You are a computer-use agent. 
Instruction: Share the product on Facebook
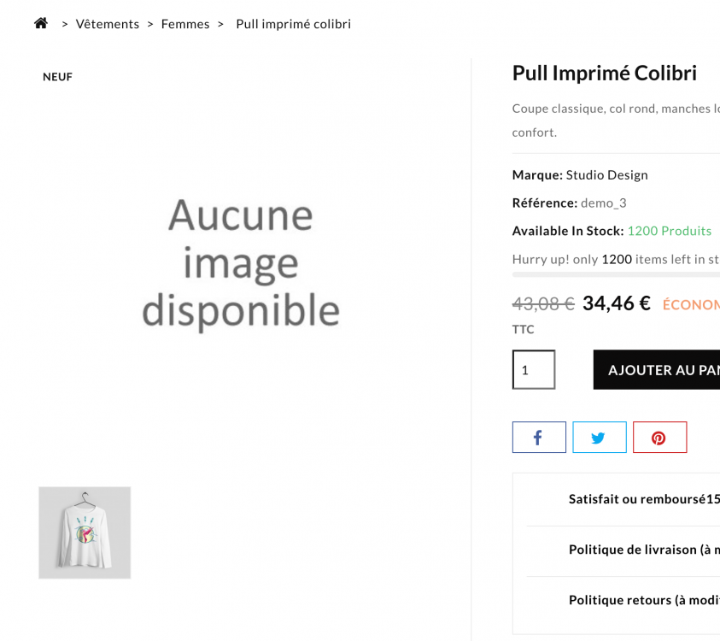pos(538,437)
